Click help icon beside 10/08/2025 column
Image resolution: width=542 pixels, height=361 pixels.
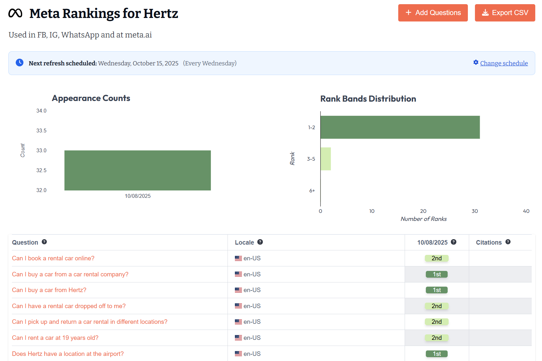point(453,242)
